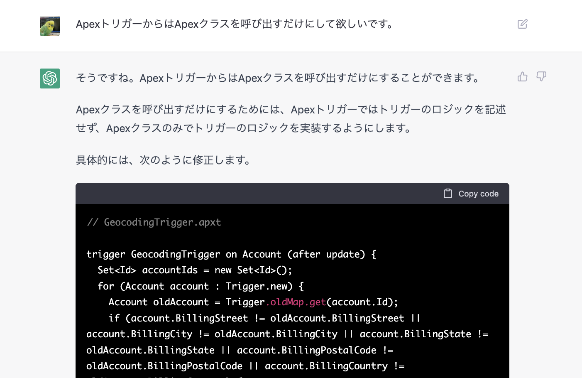Image resolution: width=582 pixels, height=378 pixels.
Task: Give the response a thumbs down
Action: [x=541, y=76]
